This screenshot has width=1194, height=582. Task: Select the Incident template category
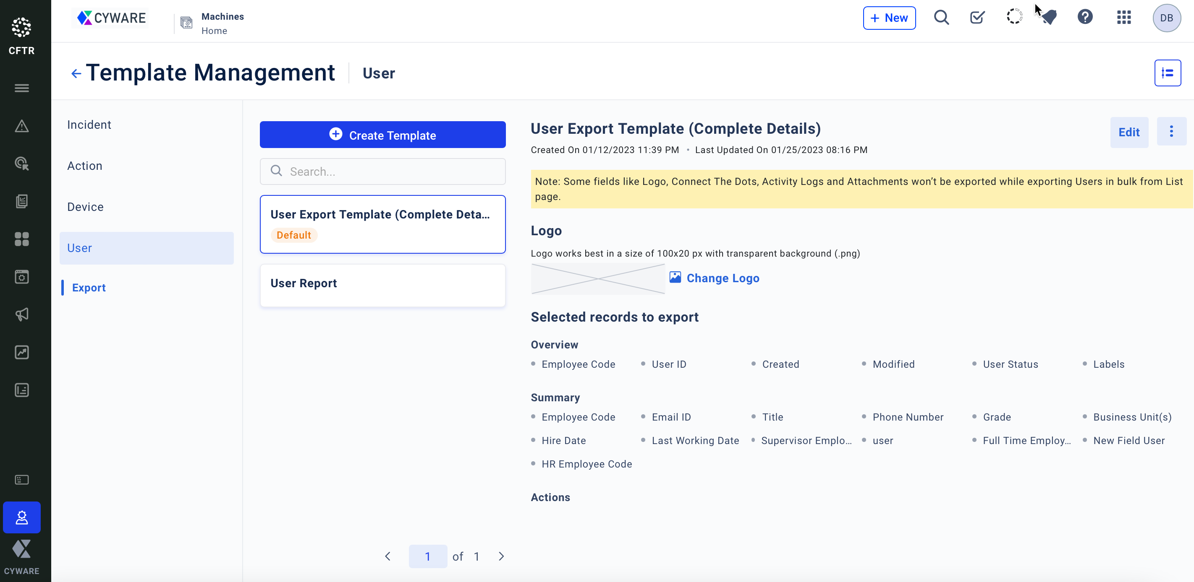click(89, 125)
